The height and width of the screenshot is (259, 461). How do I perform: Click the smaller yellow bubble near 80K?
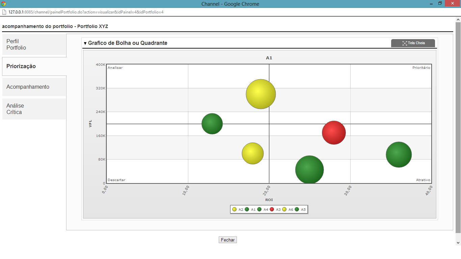pyautogui.click(x=253, y=153)
